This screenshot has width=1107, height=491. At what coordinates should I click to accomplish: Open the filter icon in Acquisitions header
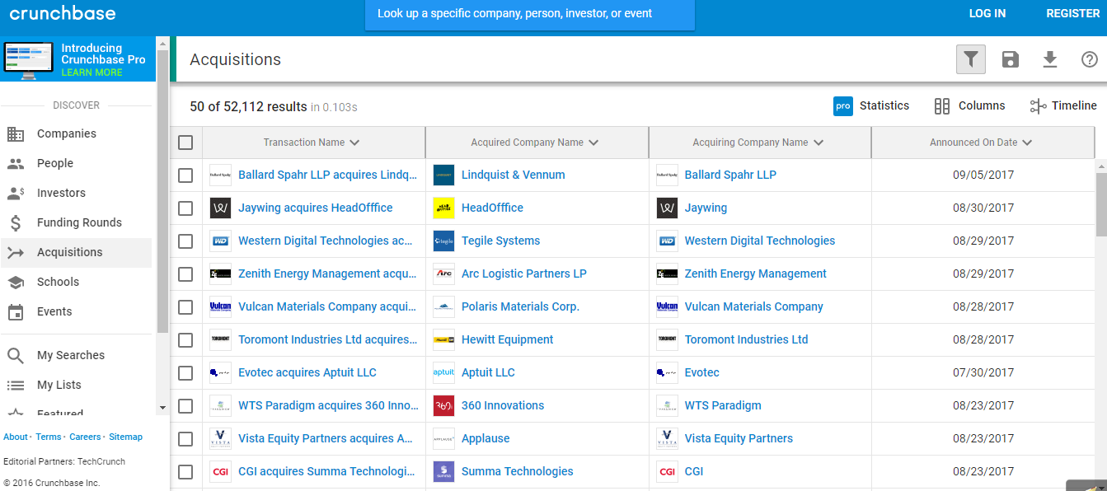click(x=971, y=59)
